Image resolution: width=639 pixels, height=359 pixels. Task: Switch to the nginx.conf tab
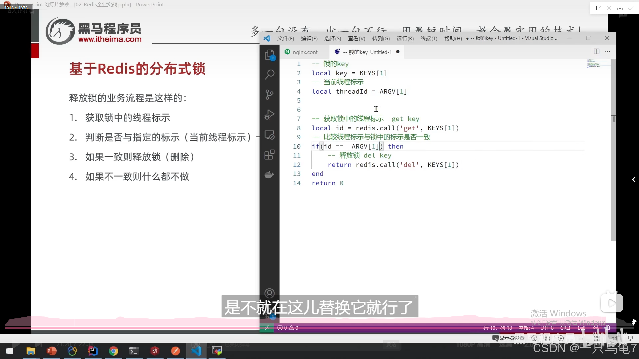tap(305, 52)
